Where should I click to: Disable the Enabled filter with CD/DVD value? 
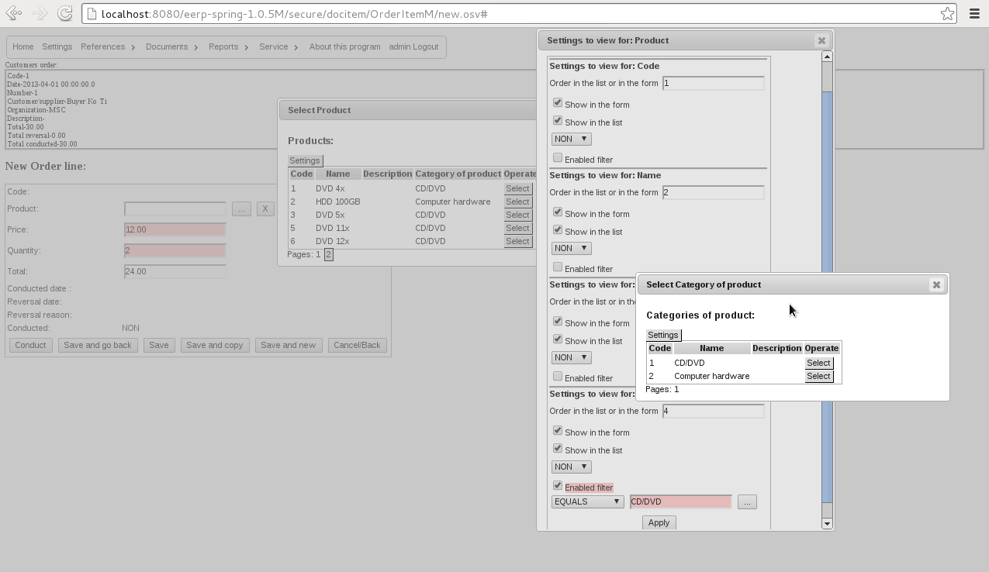coord(557,484)
